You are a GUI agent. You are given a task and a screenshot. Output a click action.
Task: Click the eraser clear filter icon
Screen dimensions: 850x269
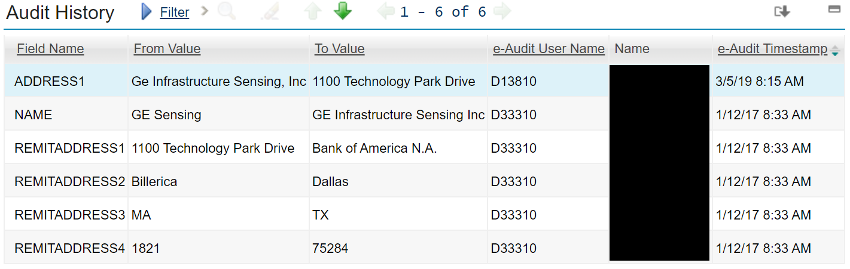(x=270, y=12)
